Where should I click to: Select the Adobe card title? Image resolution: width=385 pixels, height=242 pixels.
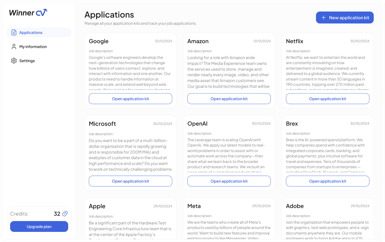click(x=295, y=206)
